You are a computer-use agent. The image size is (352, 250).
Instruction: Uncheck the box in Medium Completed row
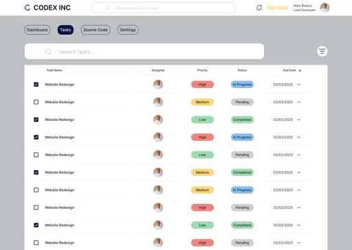click(36, 172)
